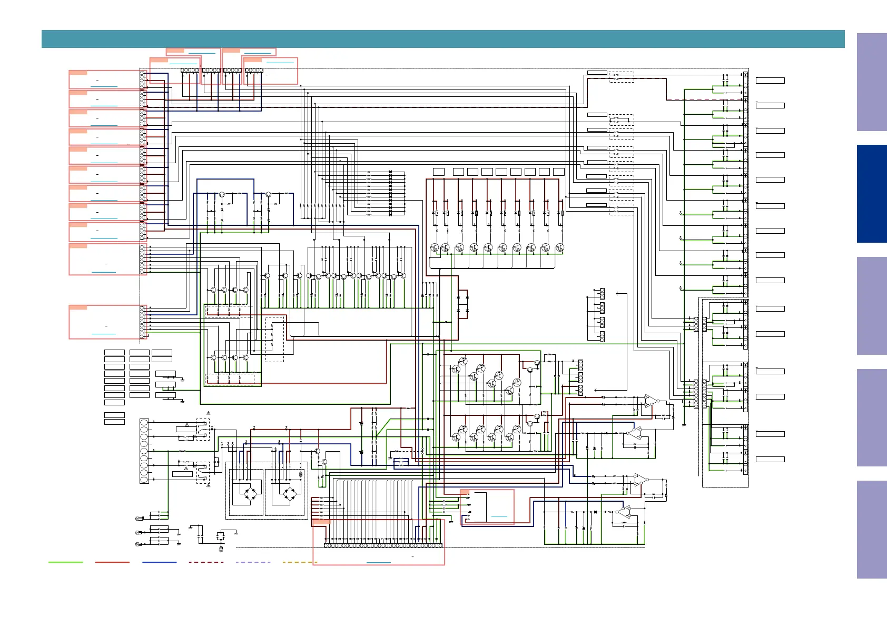
Task: Click warning triangle below the lower relay
Action: tap(209, 485)
